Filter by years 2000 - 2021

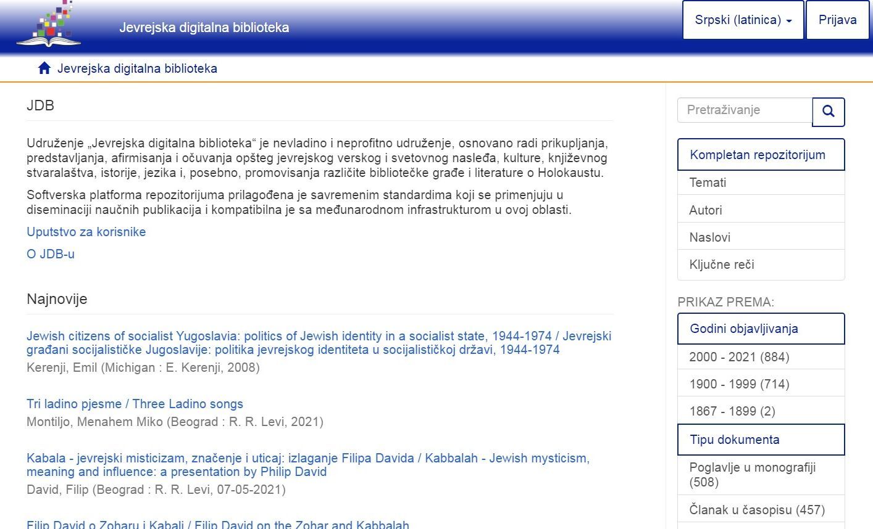tap(739, 357)
